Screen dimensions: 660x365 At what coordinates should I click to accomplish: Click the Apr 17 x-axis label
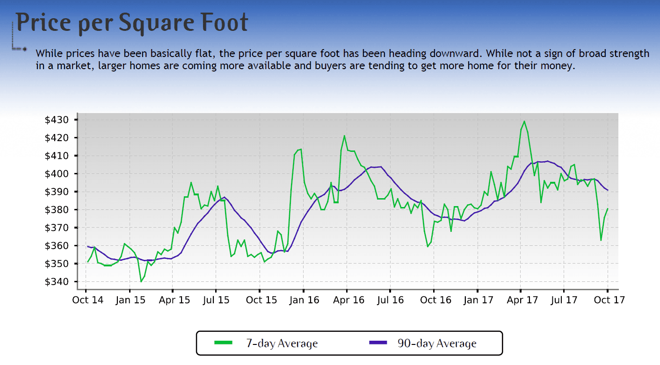pyautogui.click(x=522, y=300)
